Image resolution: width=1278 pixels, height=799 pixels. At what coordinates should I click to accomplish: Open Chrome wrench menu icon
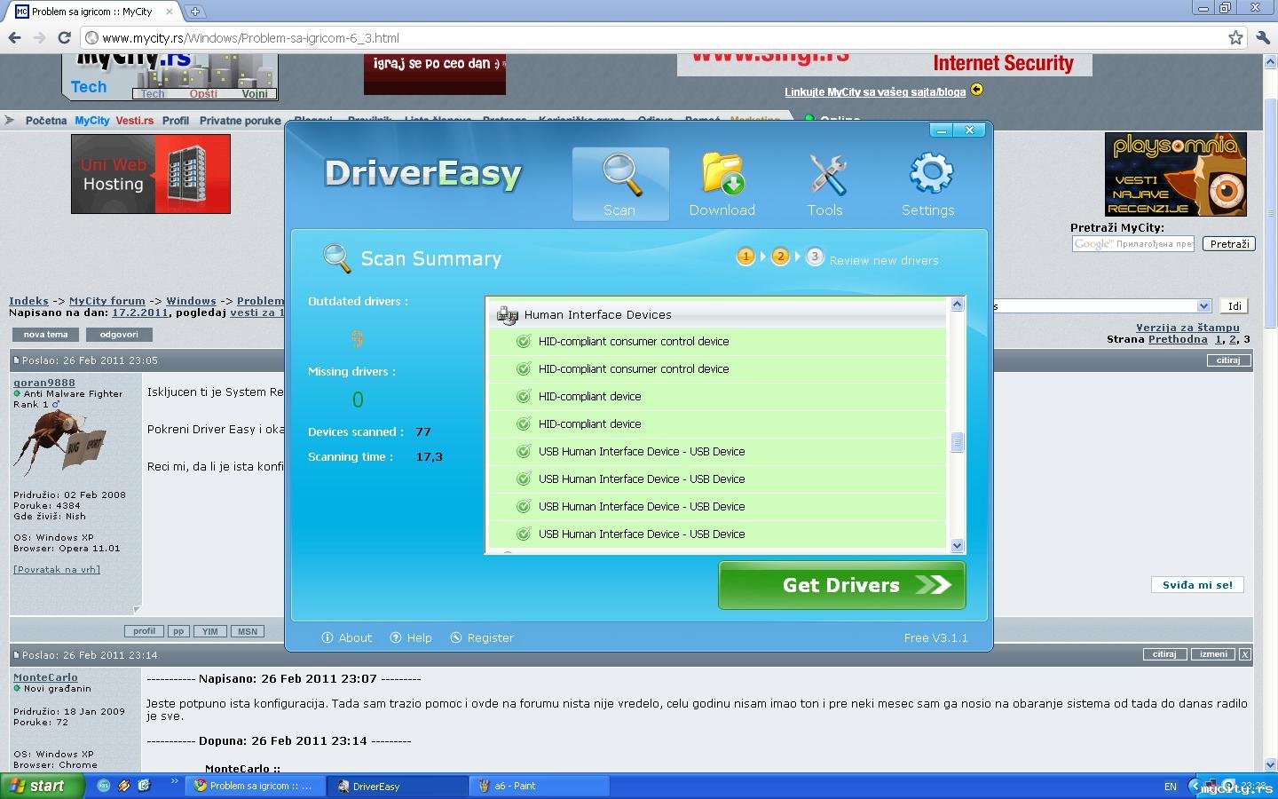coord(1263,37)
